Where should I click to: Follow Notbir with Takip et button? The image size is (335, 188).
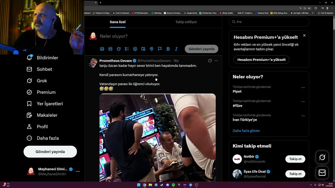pos(295,159)
